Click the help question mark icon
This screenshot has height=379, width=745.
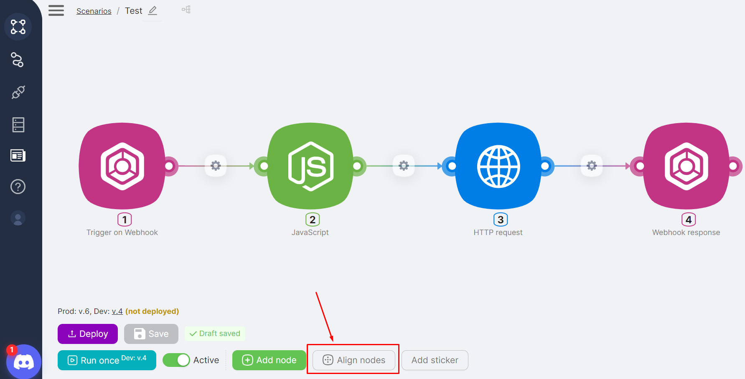(18, 187)
